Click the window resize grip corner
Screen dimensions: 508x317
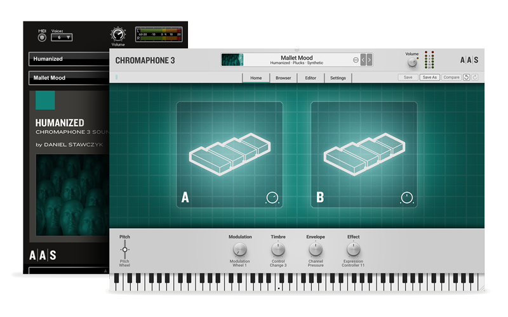pyautogui.click(x=481, y=288)
